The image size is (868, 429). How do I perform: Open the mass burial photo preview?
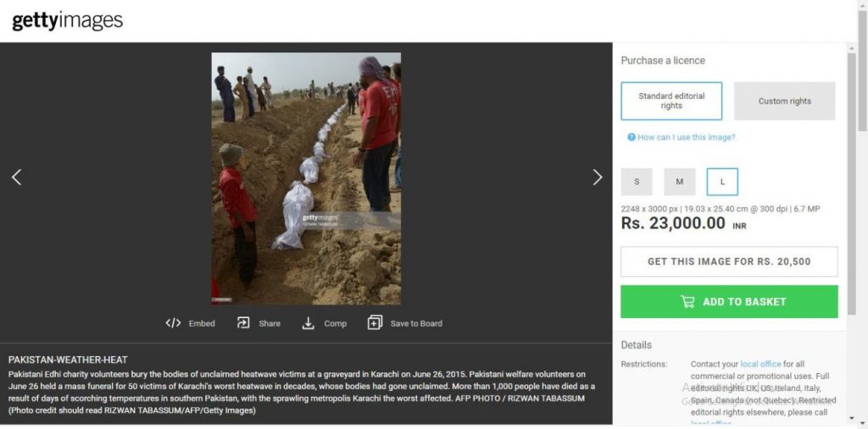point(306,178)
